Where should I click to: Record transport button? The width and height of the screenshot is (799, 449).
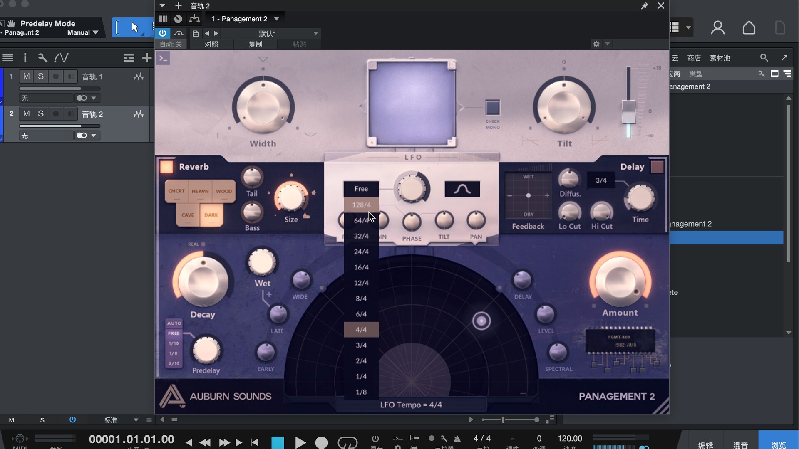click(321, 442)
